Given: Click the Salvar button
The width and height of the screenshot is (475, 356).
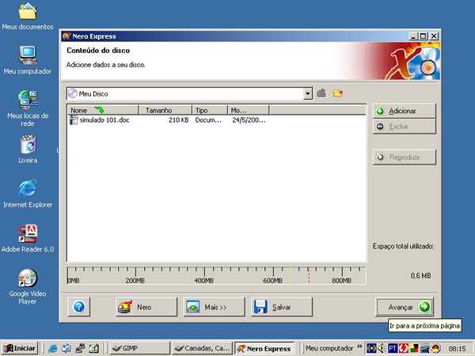Looking at the screenshot, I should point(281,307).
